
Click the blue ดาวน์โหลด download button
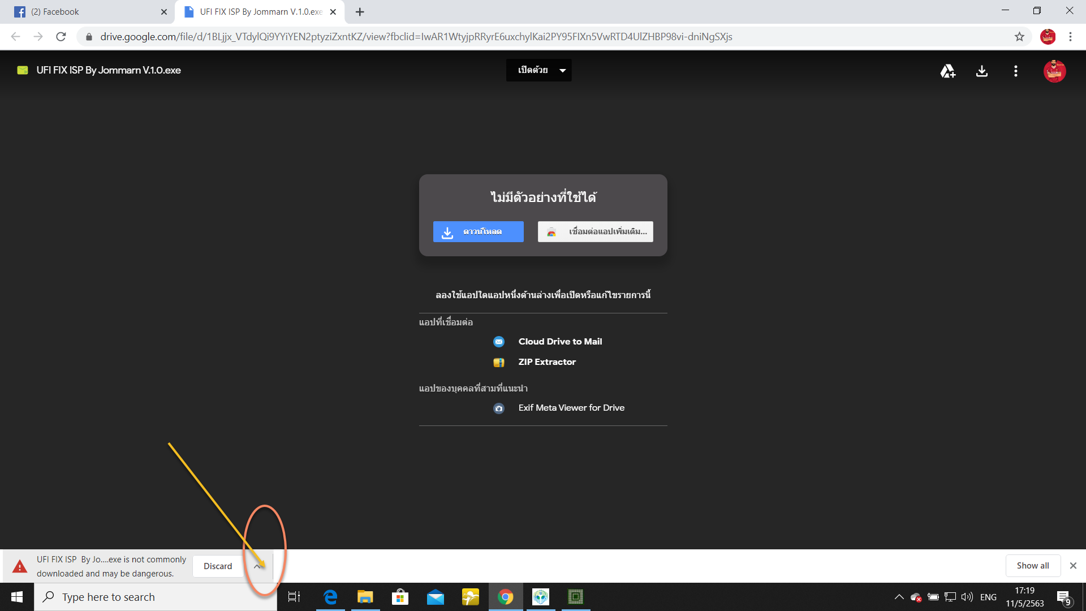pos(479,231)
